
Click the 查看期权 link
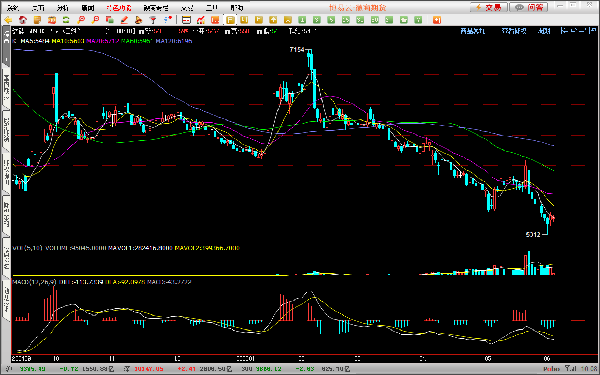pyautogui.click(x=514, y=31)
